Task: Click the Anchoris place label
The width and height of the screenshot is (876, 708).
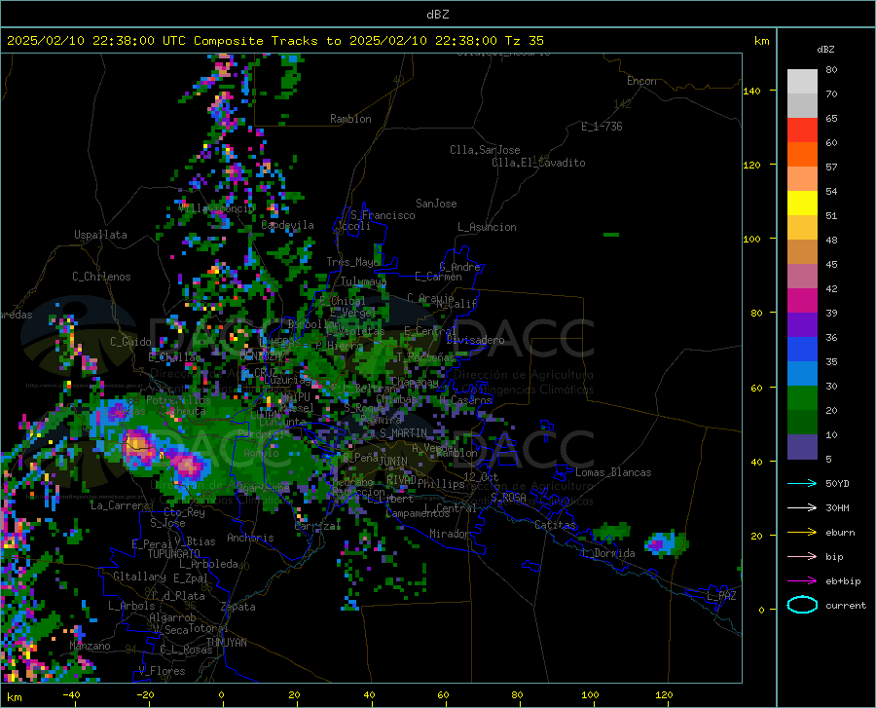Action: (250, 538)
